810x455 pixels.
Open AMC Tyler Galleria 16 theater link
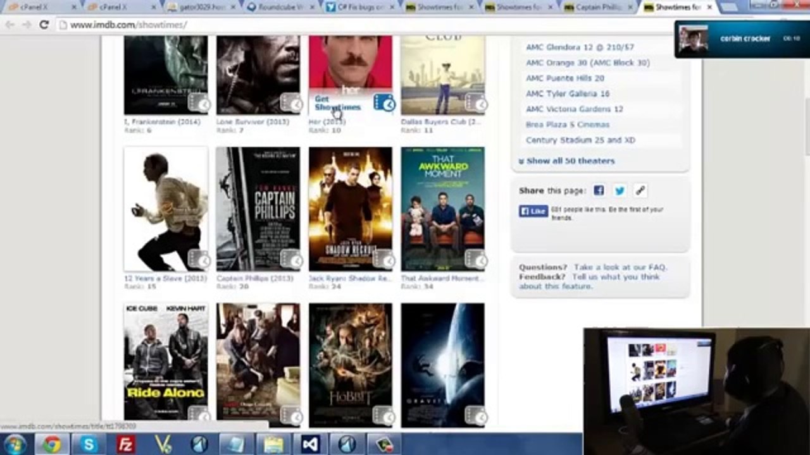(x=568, y=94)
